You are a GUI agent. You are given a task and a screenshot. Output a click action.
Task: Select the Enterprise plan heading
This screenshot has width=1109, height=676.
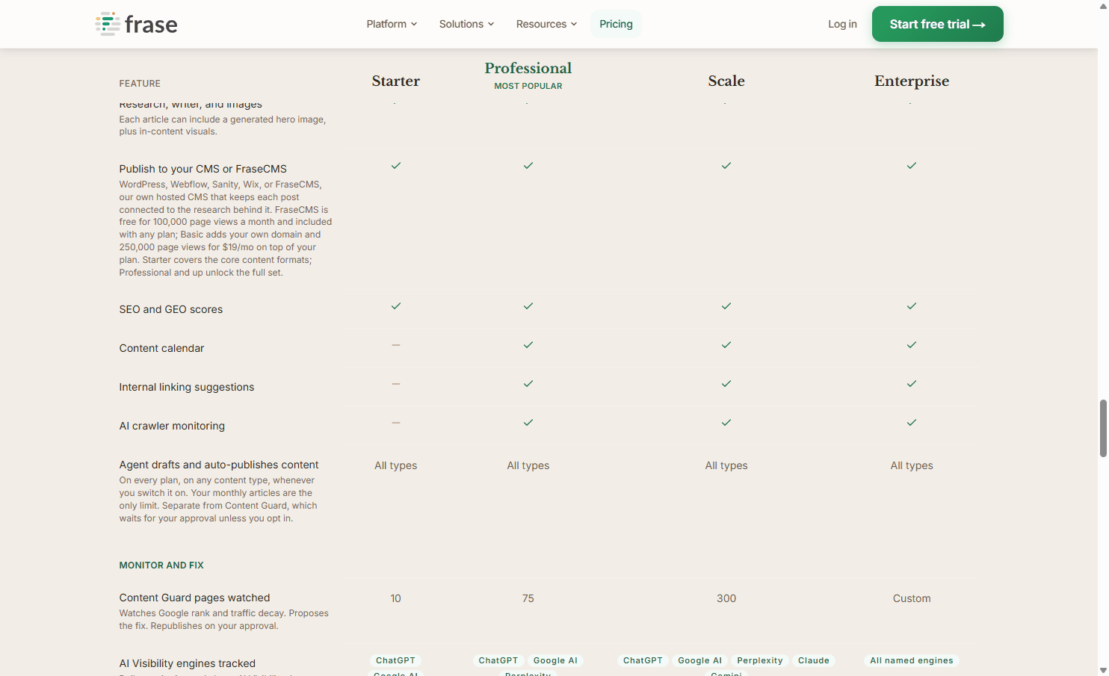click(x=912, y=81)
